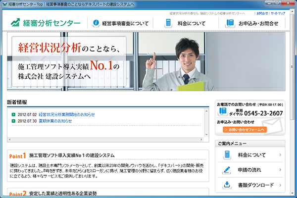This screenshot has height=198, width=297.
Task: Click the telephone icon beside お申込み・お問合せ
Action: [x=230, y=23]
